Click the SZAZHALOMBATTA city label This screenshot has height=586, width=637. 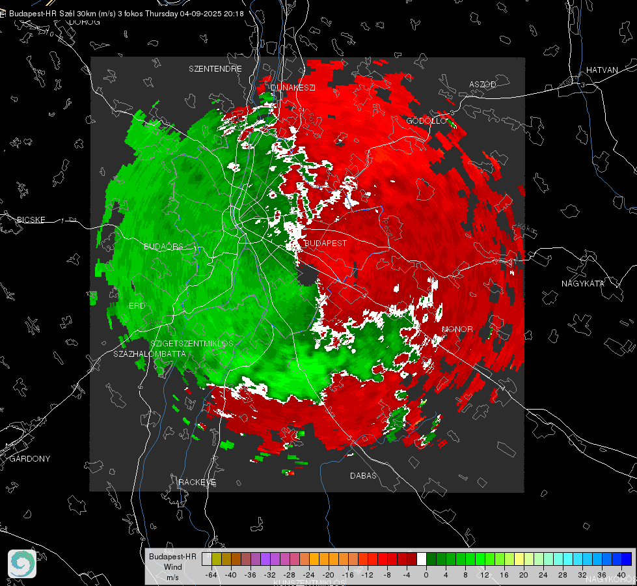coord(150,354)
